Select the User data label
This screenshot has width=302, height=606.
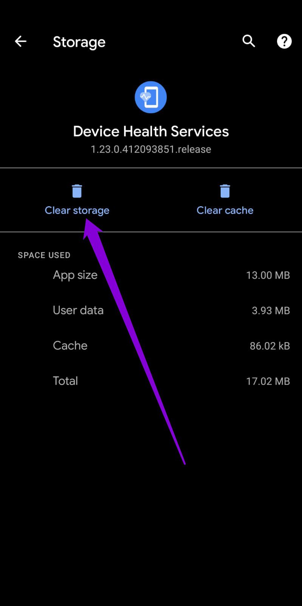click(x=78, y=310)
